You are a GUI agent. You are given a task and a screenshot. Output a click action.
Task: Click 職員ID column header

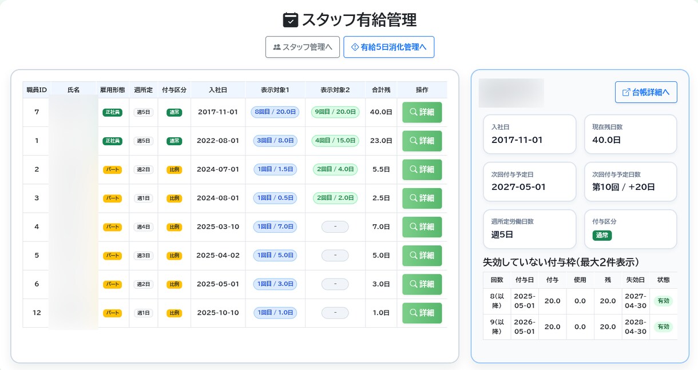(37, 90)
